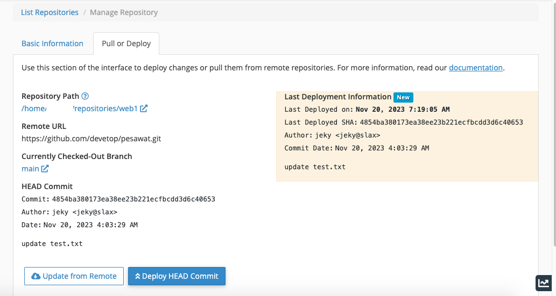
Task: Click the Remote URL github.com address text
Action: click(91, 139)
